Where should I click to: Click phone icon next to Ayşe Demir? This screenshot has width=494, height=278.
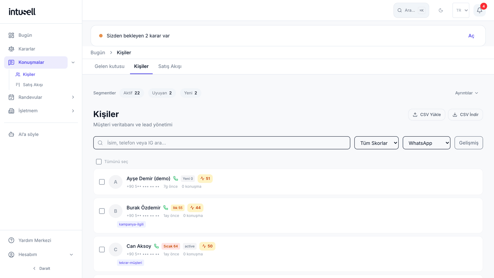point(176,179)
